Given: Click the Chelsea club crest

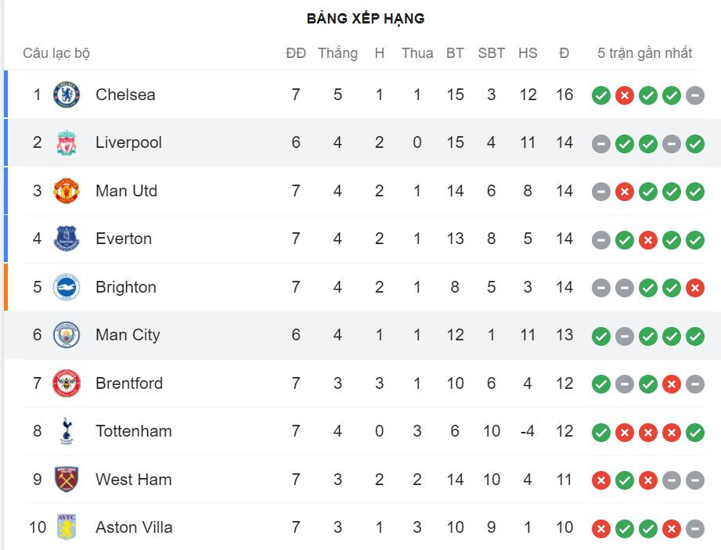Looking at the screenshot, I should click(66, 94).
